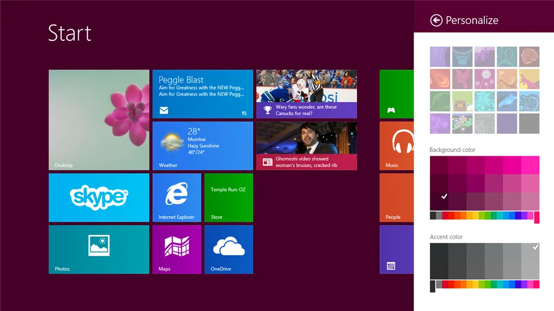Choose the yellow background pattern with bird
Screen dimensions: 554x311
pos(529,79)
